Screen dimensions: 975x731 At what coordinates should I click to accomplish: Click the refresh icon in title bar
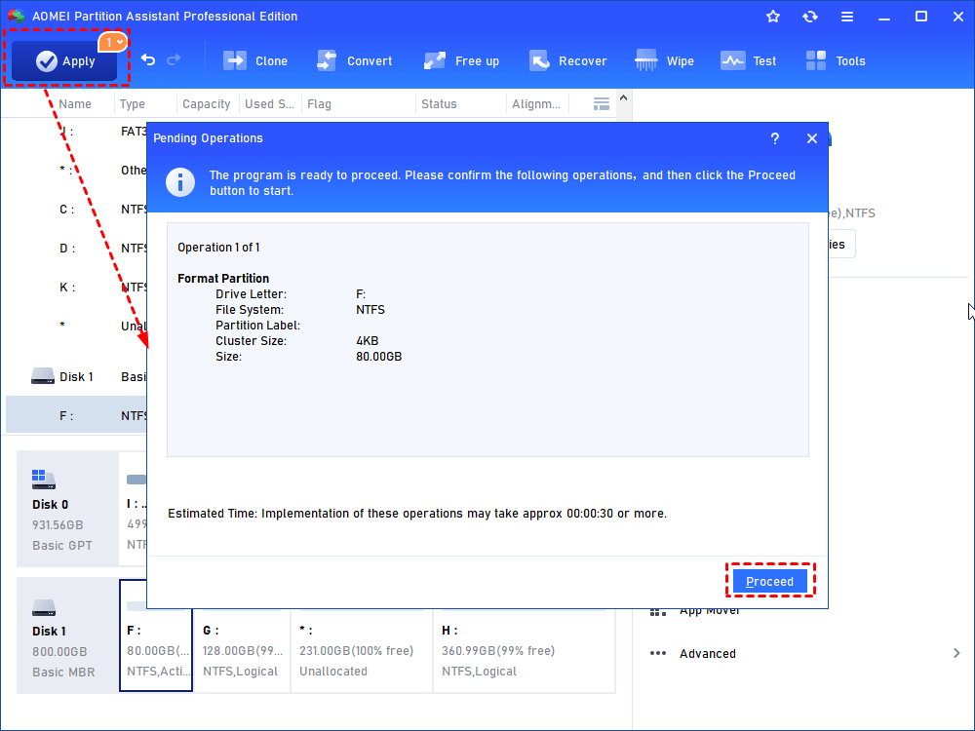pyautogui.click(x=809, y=17)
